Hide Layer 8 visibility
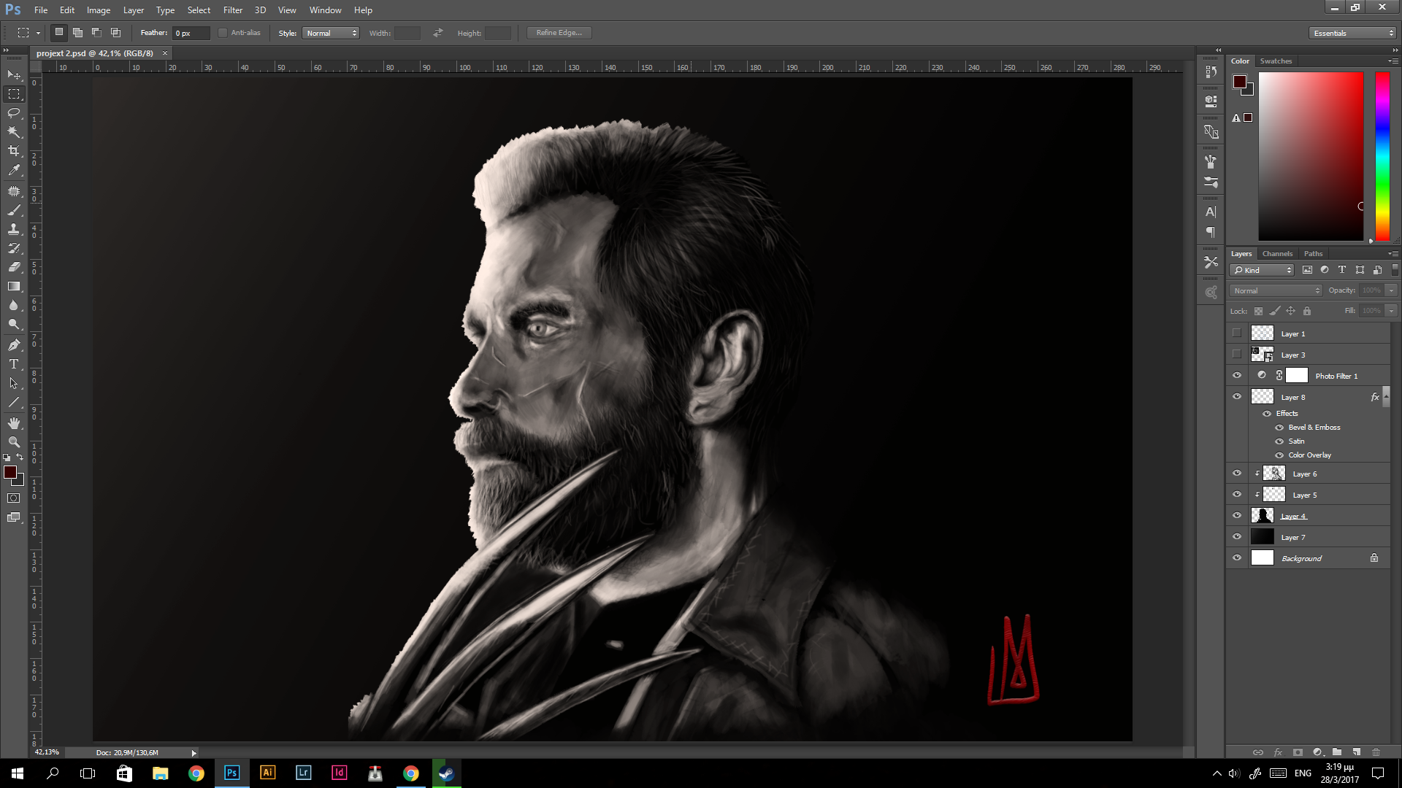 click(x=1236, y=397)
